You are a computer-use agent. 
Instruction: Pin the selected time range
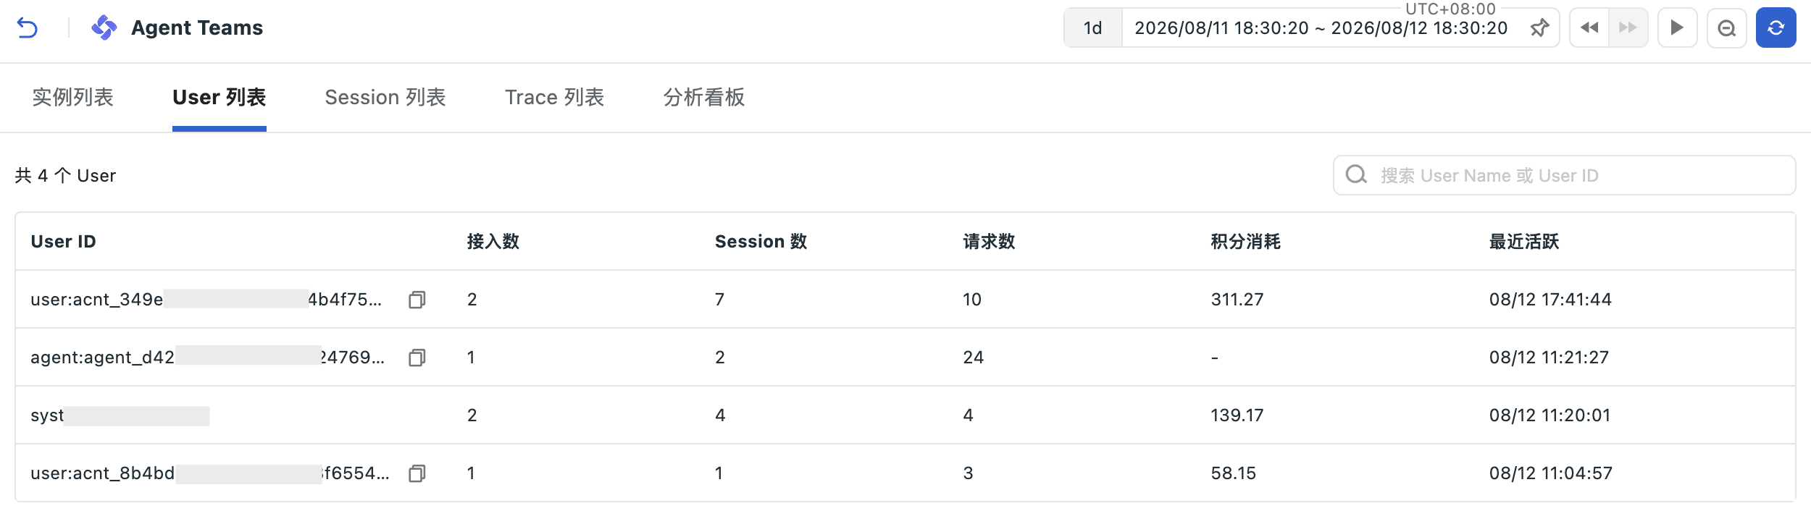tap(1539, 28)
